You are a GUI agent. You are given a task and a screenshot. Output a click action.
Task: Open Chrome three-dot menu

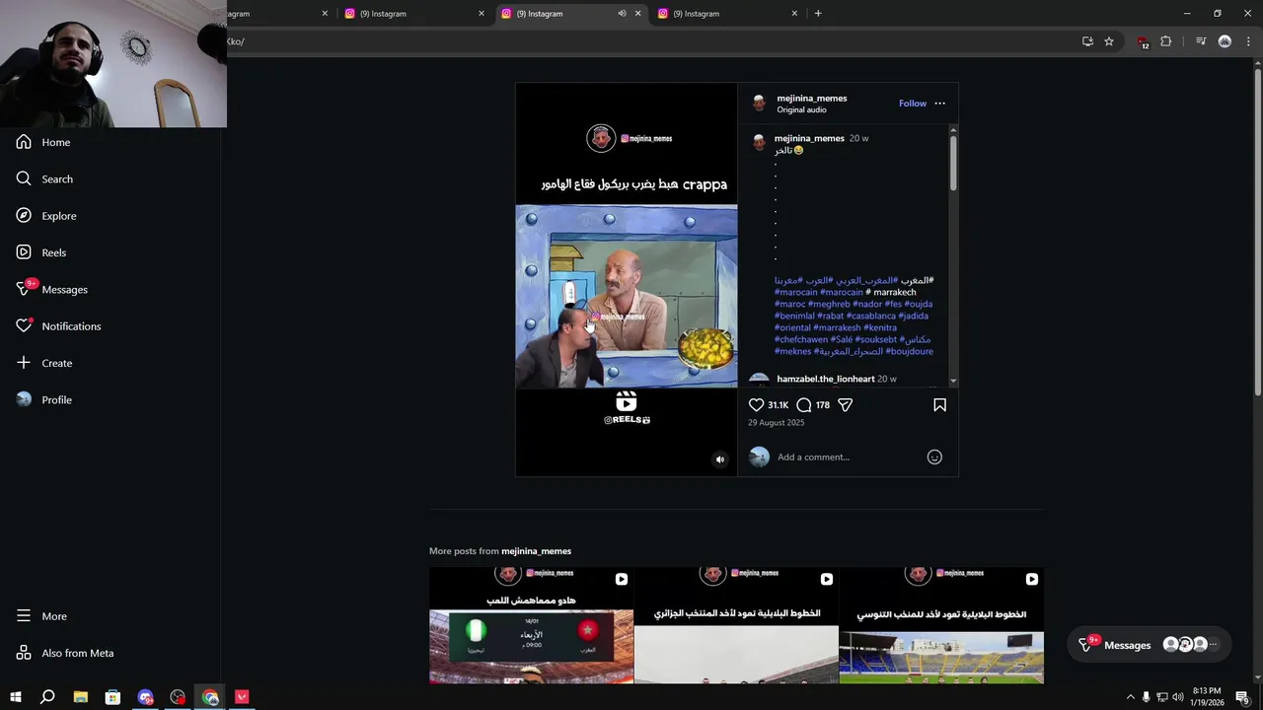tap(1248, 41)
